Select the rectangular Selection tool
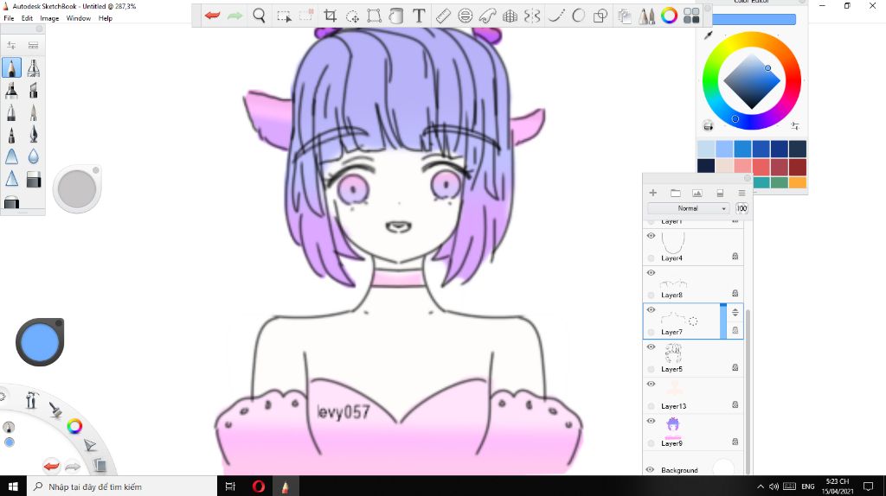886x496 pixels. point(284,16)
